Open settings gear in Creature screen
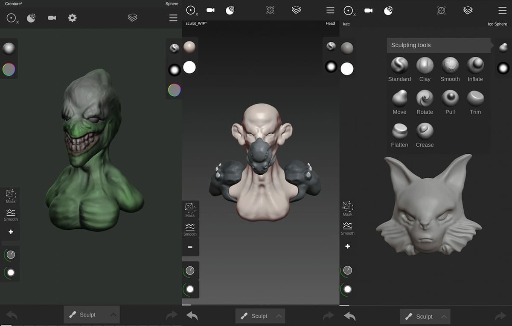The width and height of the screenshot is (512, 326). [x=73, y=18]
